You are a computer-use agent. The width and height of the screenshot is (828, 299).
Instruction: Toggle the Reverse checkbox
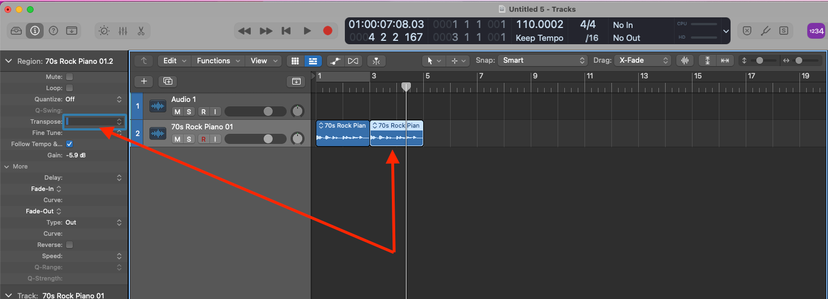69,245
